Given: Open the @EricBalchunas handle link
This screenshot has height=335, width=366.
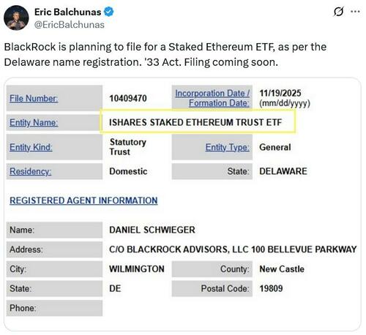Looking at the screenshot, I should click(70, 25).
